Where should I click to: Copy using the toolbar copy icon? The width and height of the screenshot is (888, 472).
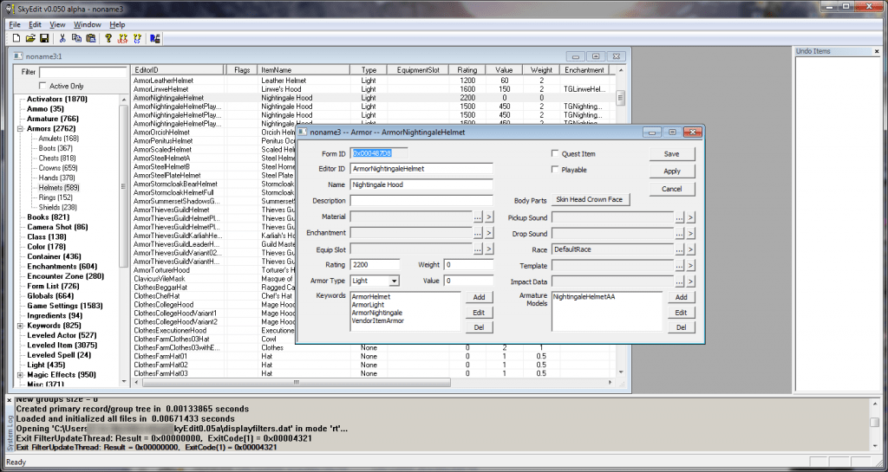[x=76, y=38]
